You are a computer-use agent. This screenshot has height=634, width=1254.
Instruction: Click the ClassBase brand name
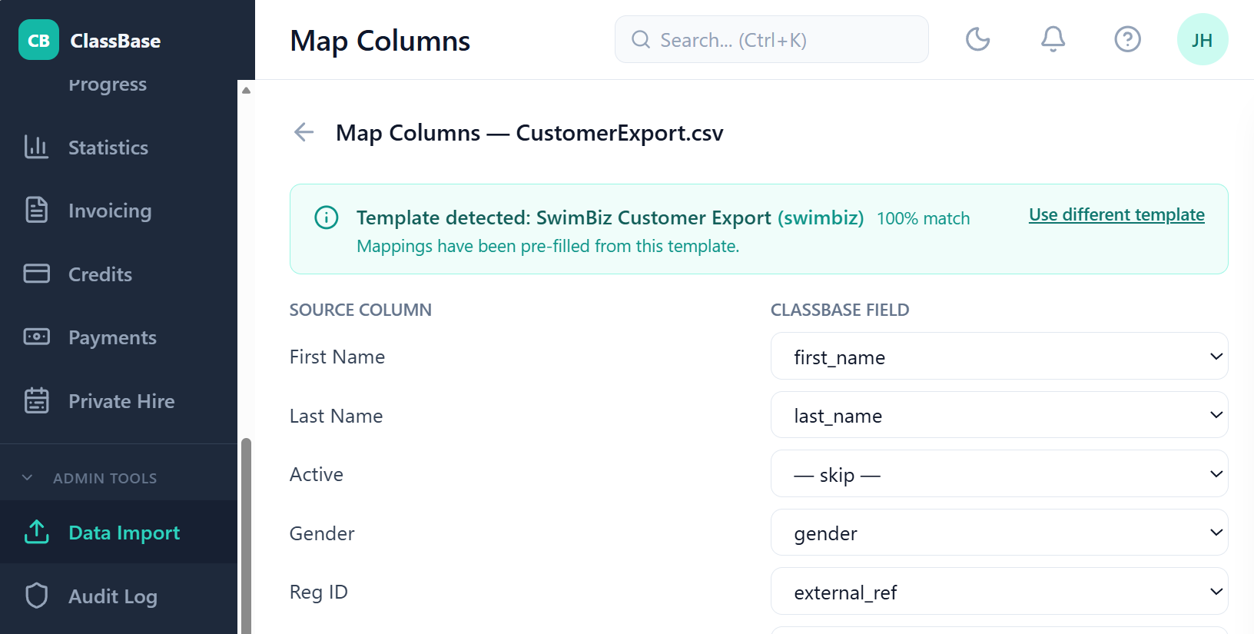115,41
